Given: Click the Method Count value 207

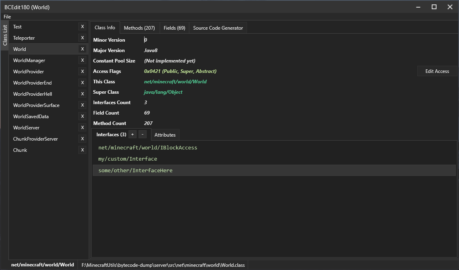Looking at the screenshot, I should 149,123.
